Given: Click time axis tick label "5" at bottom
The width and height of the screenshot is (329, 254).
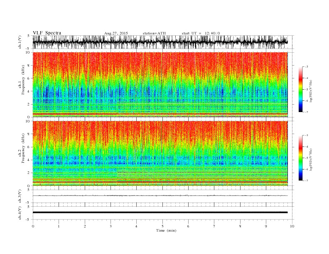Looking at the screenshot, I should pos(162,226).
